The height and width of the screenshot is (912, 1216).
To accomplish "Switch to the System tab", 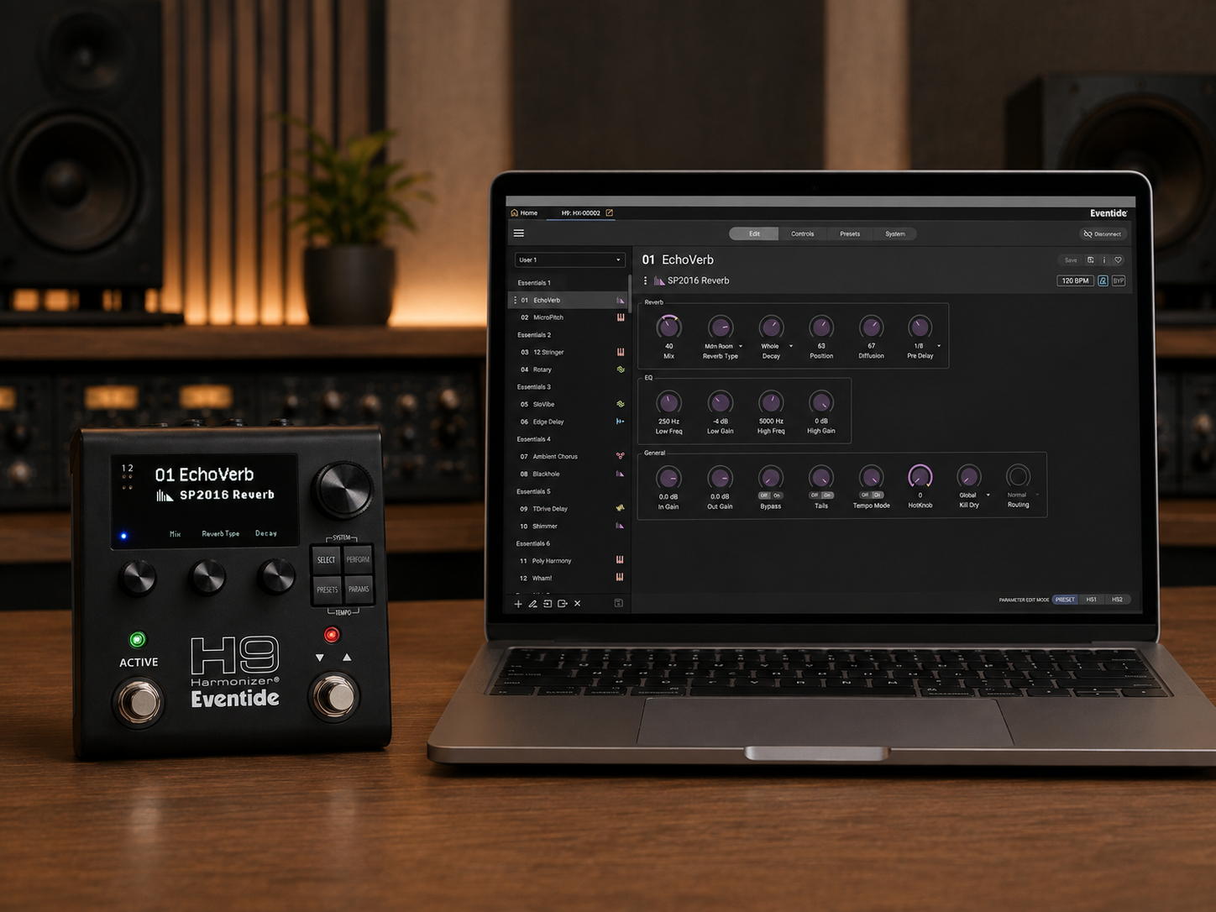I will pyautogui.click(x=895, y=234).
